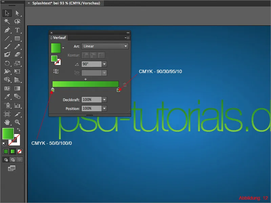Pick the Hand tool

click(x=7, y=122)
